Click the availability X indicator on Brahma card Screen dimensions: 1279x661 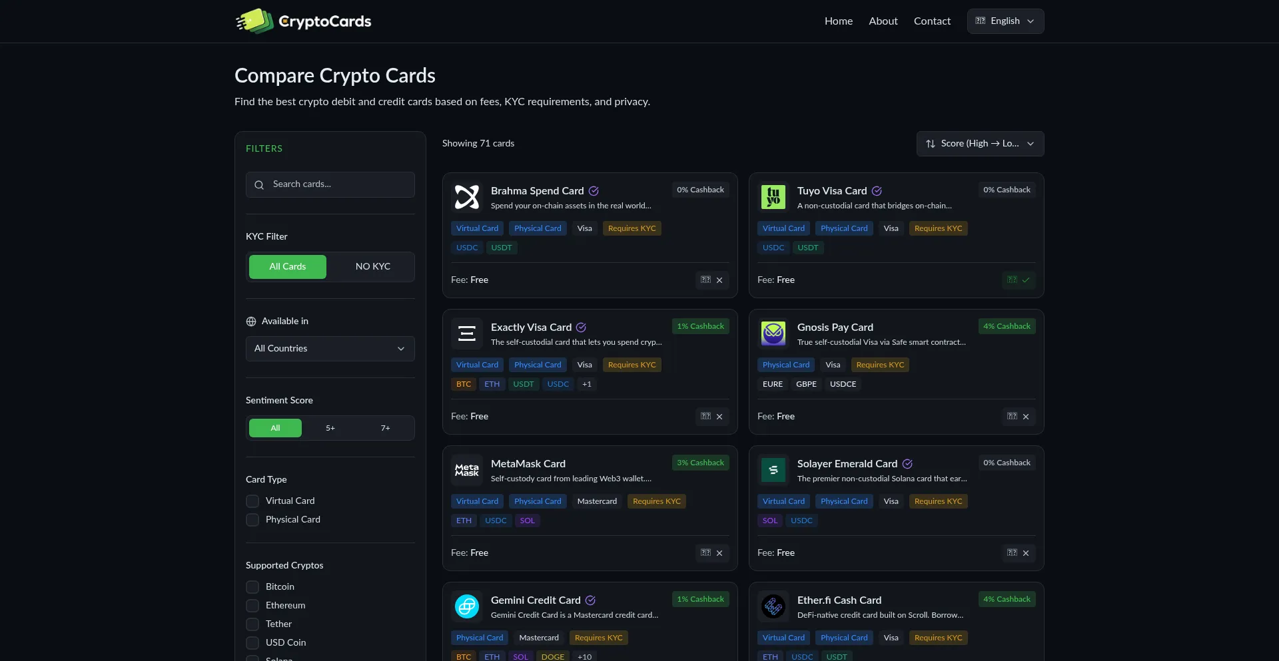point(712,280)
